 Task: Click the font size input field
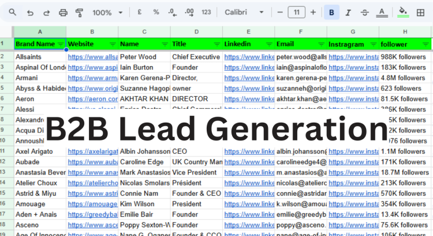296,12
